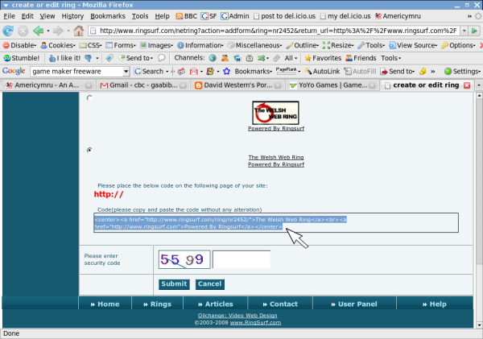Click the Submit button
Image resolution: width=483 pixels, height=339 pixels.
[174, 283]
